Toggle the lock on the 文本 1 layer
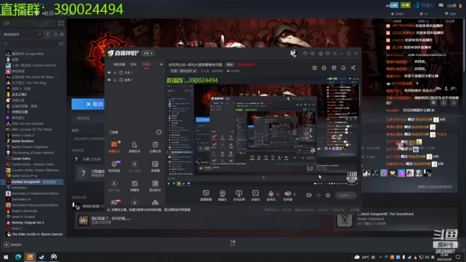The height and width of the screenshot is (262, 466). [115, 72]
